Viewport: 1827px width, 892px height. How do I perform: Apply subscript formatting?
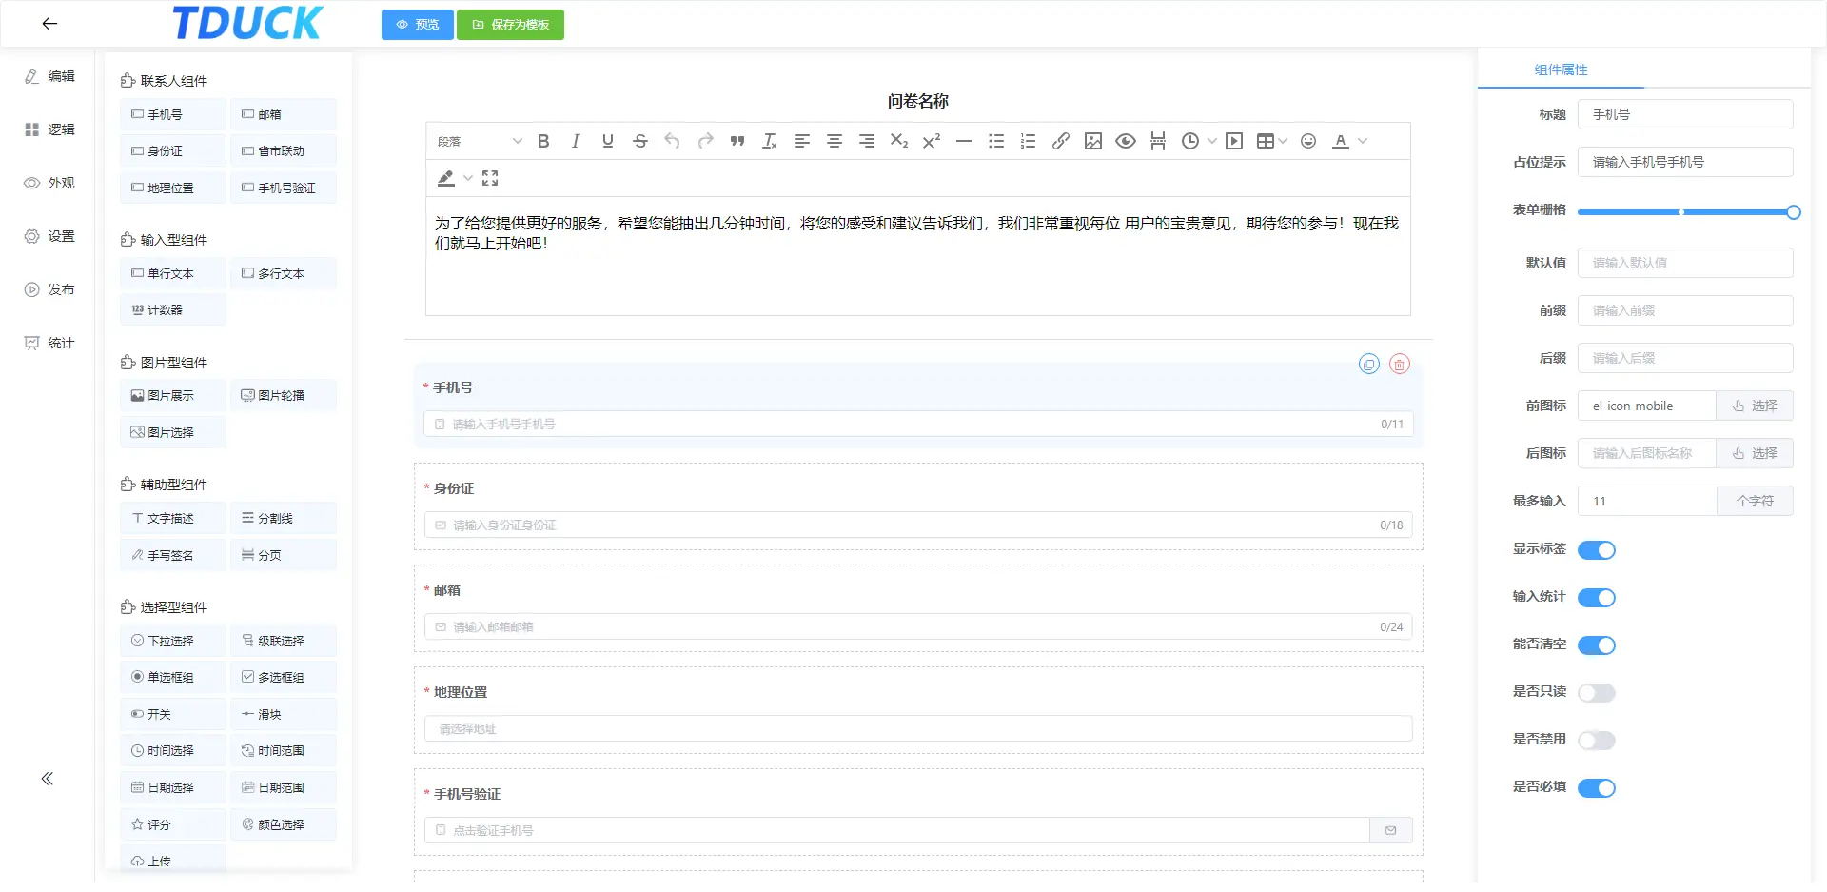pyautogui.click(x=899, y=141)
